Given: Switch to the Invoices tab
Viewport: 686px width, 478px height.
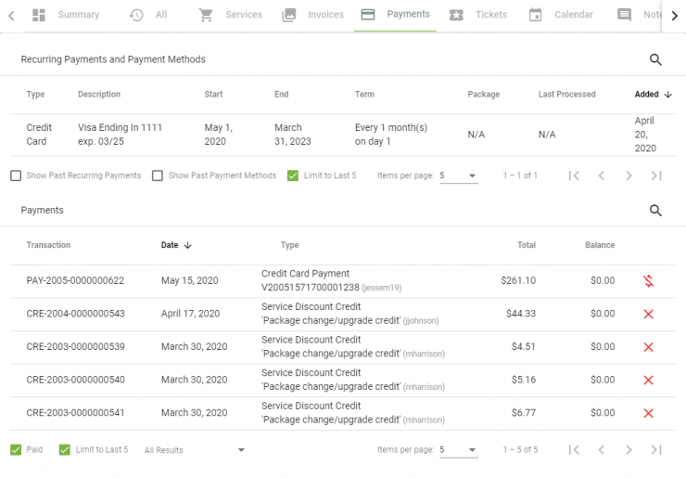Looking at the screenshot, I should [x=313, y=15].
